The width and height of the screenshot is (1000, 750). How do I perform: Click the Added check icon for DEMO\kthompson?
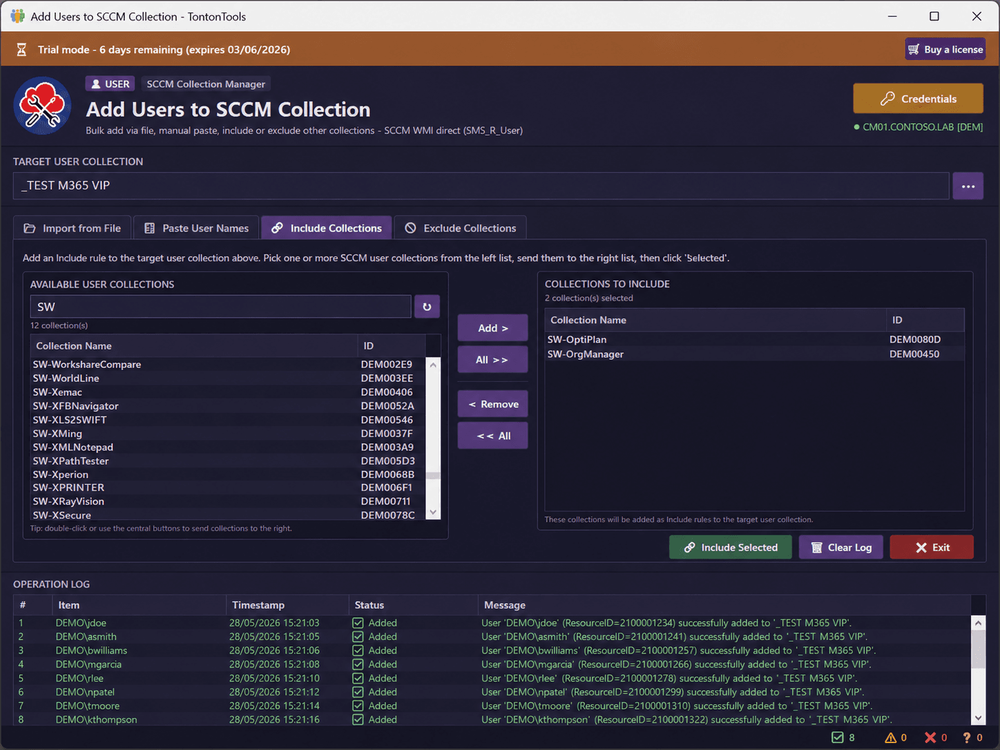pos(358,720)
